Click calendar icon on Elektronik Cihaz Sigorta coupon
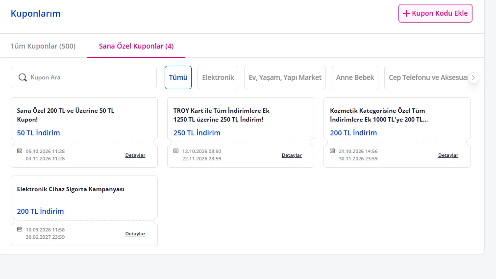 [x=20, y=229]
